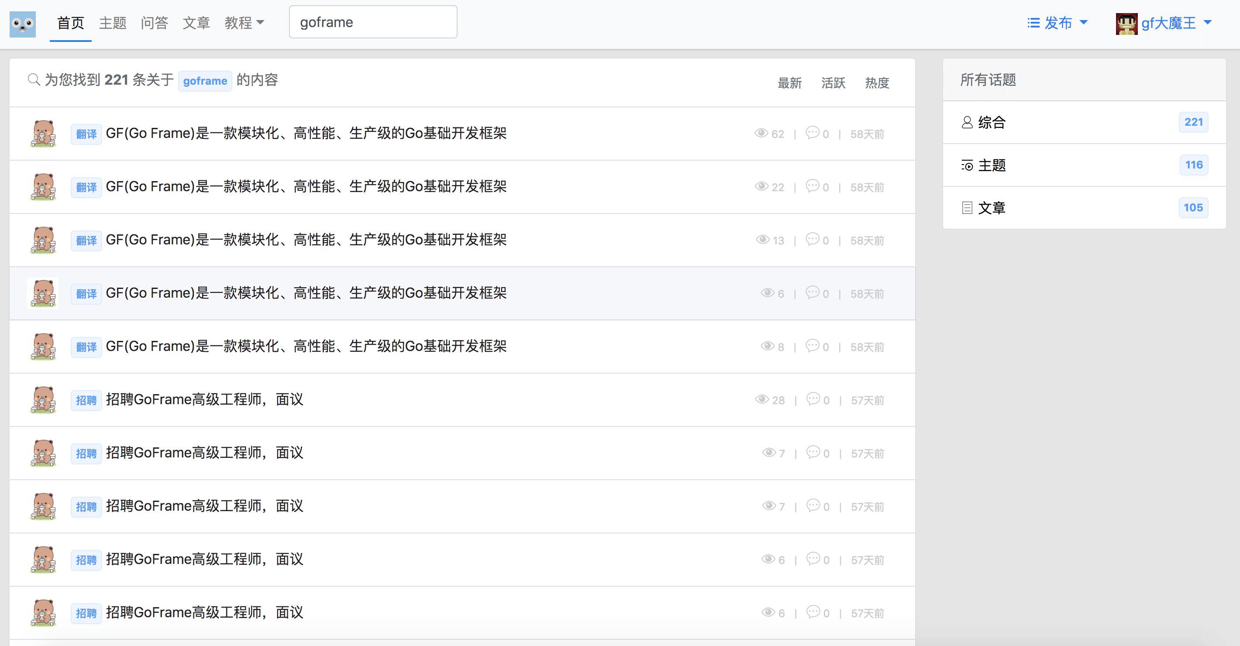This screenshot has height=646, width=1240.
Task: Click the goframe keyword tag
Action: point(205,81)
